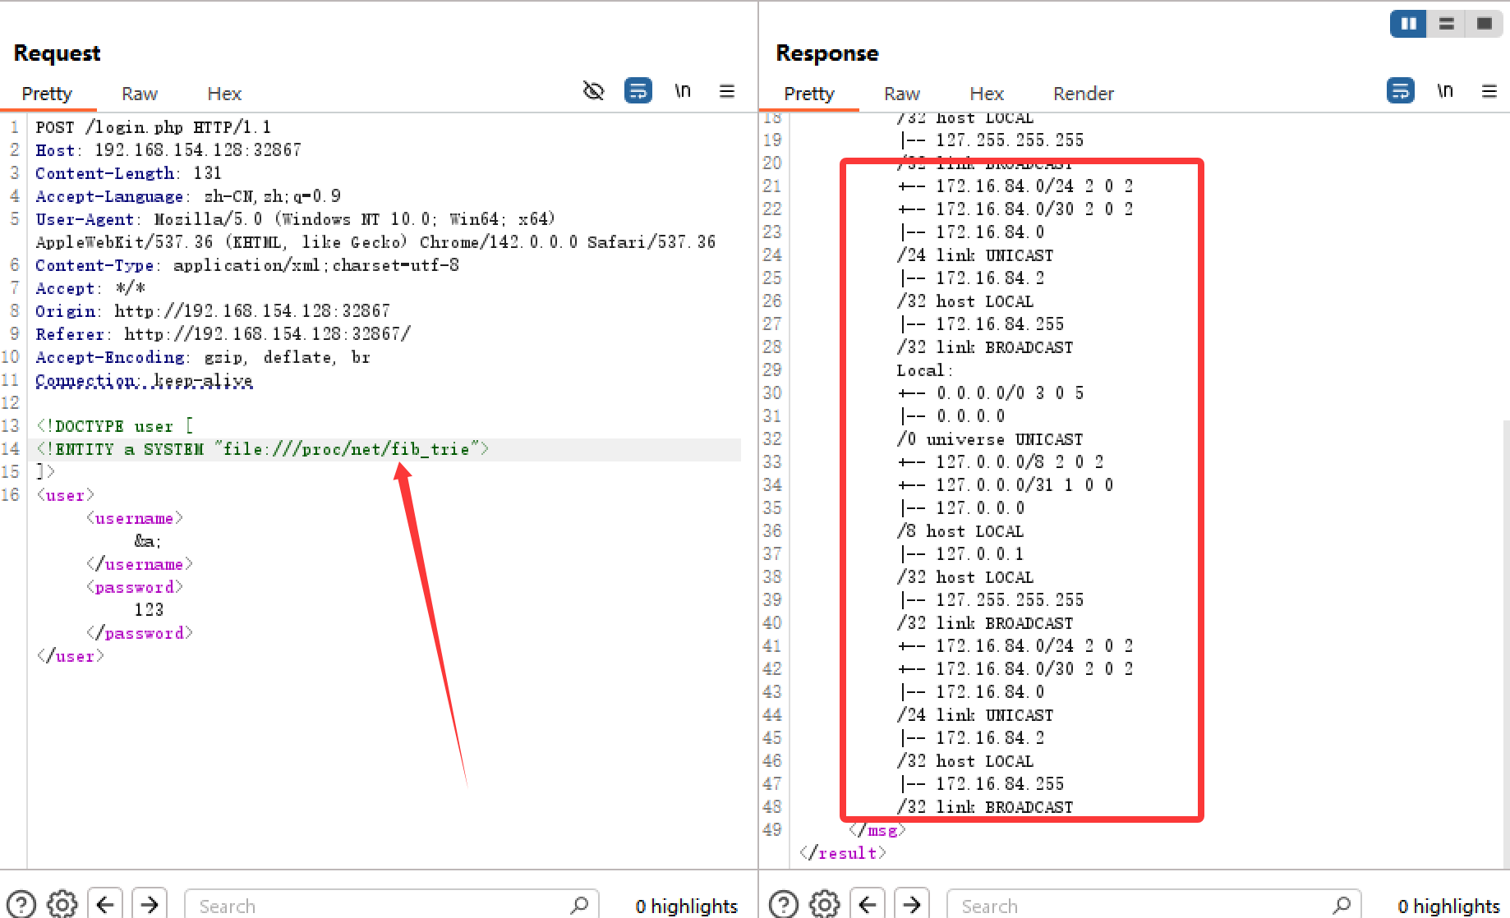Select side-by-side split layout icon
Screen dimensions: 1510x918
[1408, 24]
